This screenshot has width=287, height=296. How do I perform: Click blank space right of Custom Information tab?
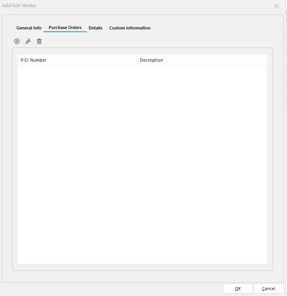(216, 28)
